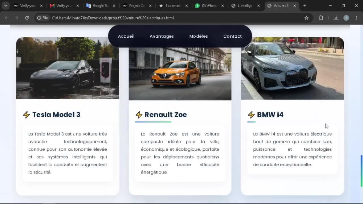Close the Project Catalog tab
The width and height of the screenshot is (363, 204).
point(150,6)
